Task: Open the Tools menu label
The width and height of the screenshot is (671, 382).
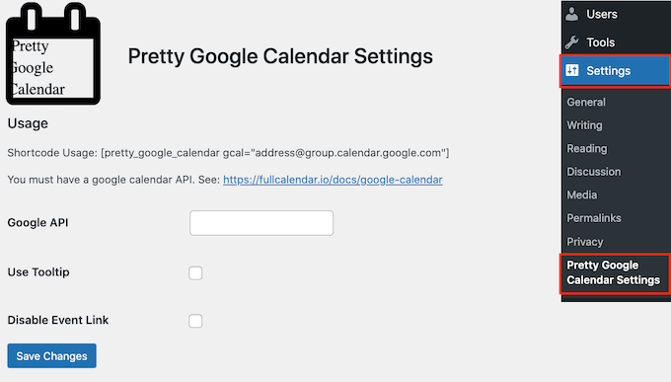Action: click(x=600, y=42)
